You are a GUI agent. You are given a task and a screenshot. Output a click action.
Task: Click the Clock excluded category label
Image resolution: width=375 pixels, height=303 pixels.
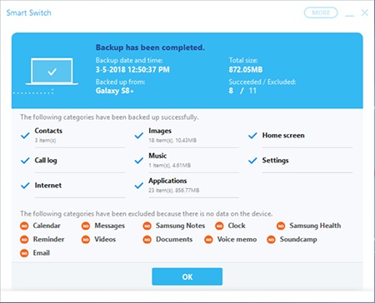237,226
